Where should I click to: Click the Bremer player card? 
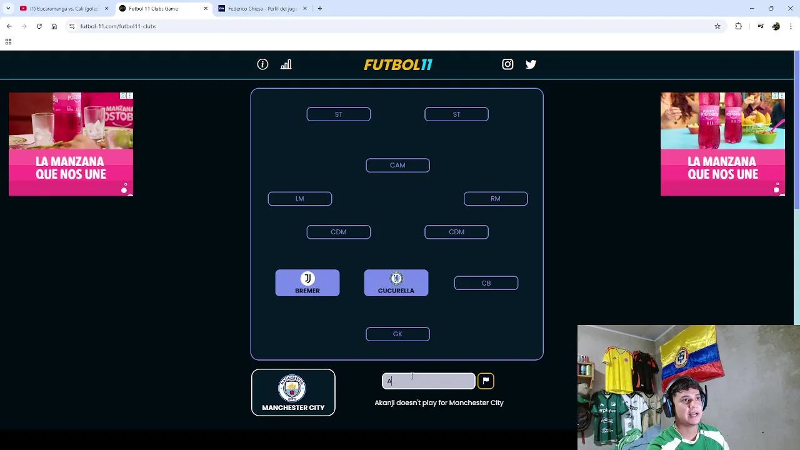(x=307, y=283)
